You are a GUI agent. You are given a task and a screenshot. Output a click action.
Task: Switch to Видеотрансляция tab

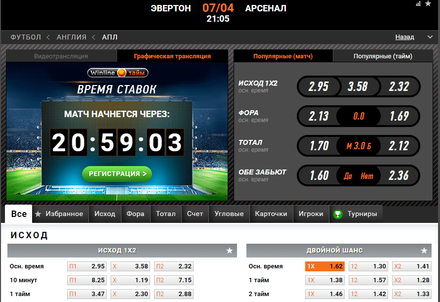[x=61, y=56]
